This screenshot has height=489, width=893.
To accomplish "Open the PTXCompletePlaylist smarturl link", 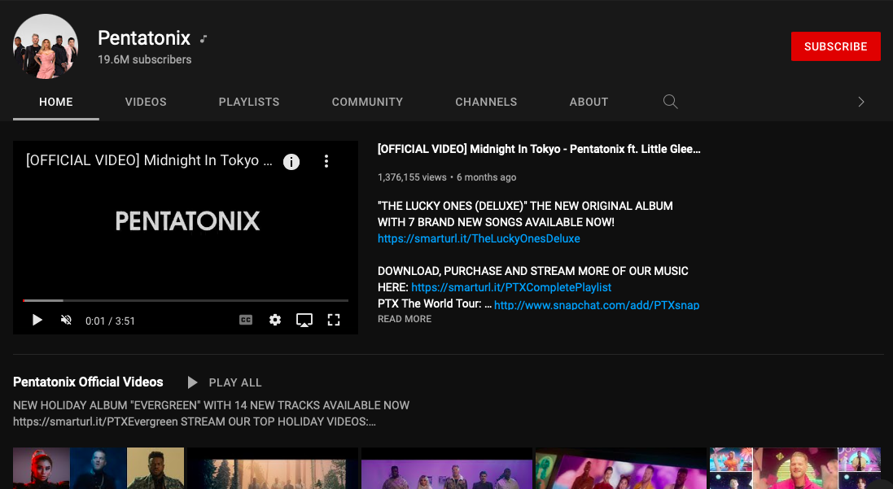I will pyautogui.click(x=511, y=287).
